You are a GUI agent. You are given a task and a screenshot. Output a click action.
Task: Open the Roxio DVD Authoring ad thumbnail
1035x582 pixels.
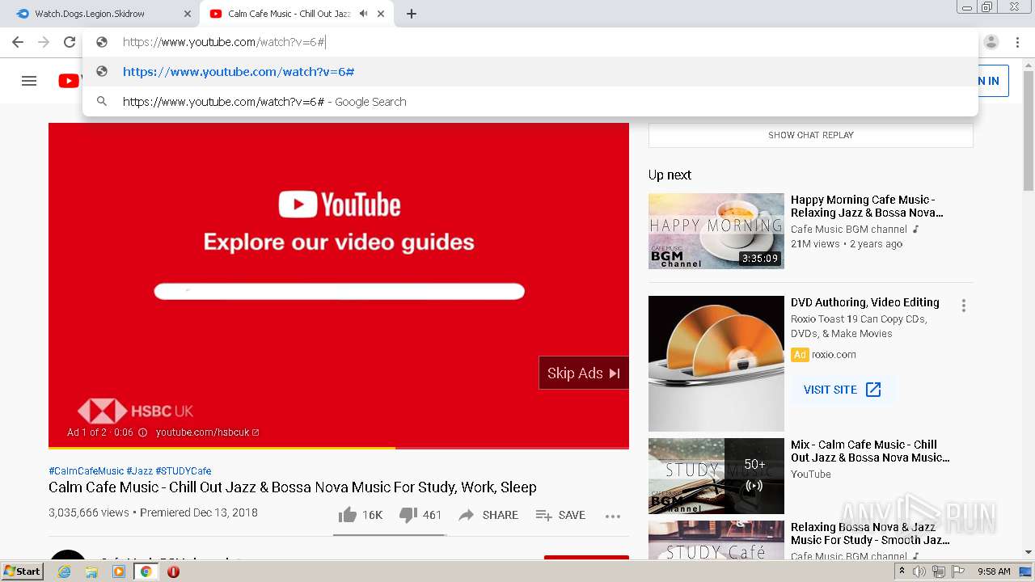[716, 364]
